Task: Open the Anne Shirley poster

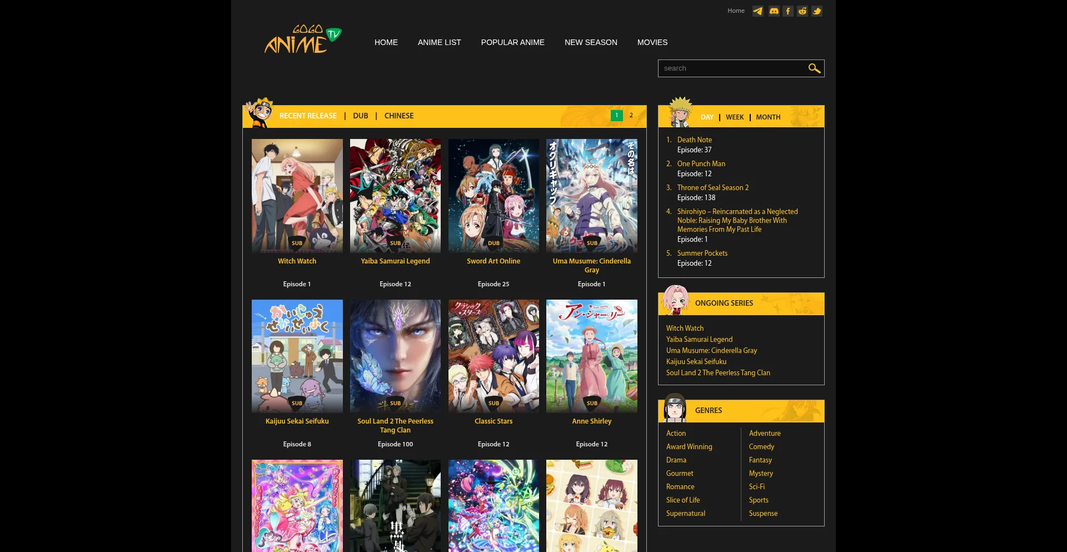Action: click(x=592, y=356)
